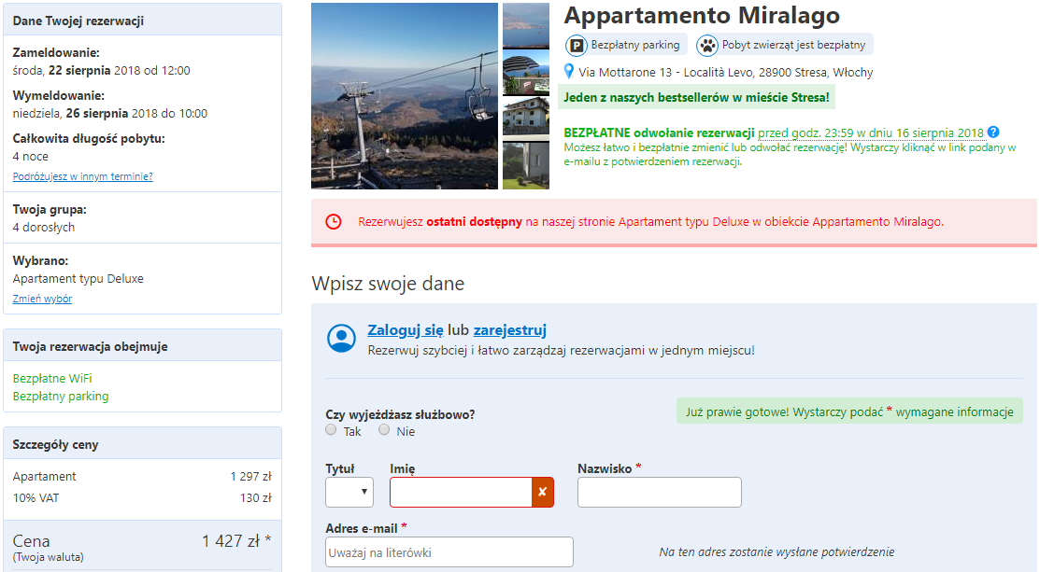Click the user profile avatar icon
The height and width of the screenshot is (572, 1040).
tap(342, 339)
